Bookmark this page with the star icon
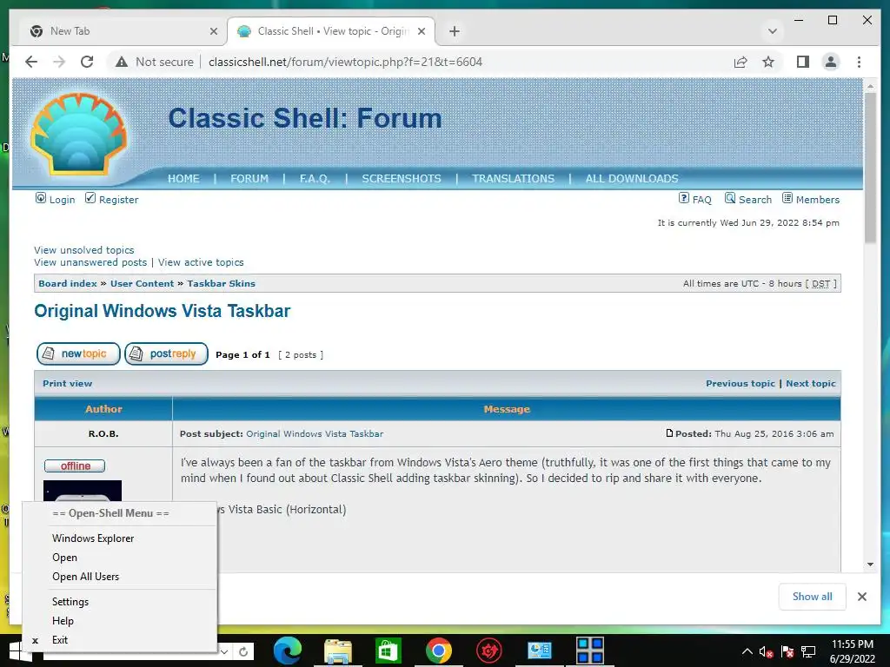The width and height of the screenshot is (890, 667). tap(768, 62)
